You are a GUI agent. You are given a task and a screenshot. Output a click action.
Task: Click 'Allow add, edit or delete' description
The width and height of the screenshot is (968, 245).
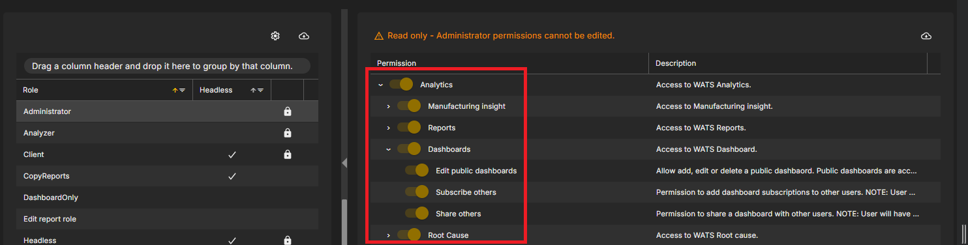pyautogui.click(x=786, y=171)
